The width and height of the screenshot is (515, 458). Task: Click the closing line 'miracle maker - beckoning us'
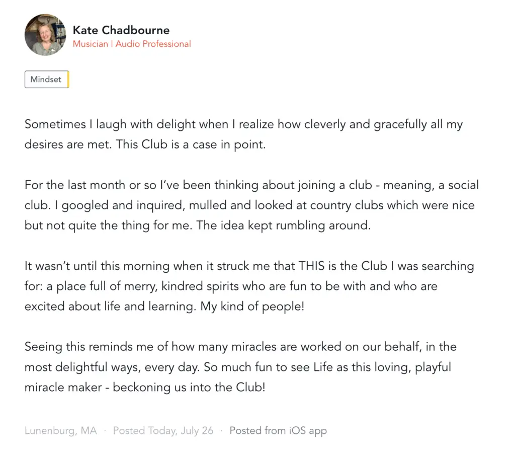145,388
